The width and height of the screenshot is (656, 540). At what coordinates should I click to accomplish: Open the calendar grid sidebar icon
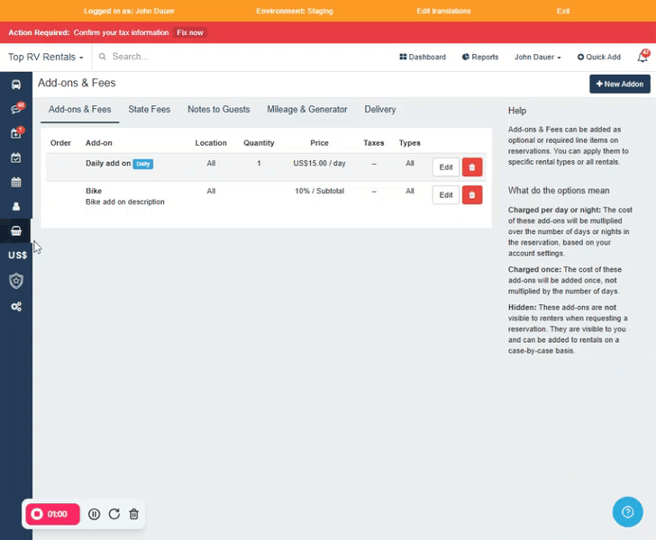click(x=16, y=182)
